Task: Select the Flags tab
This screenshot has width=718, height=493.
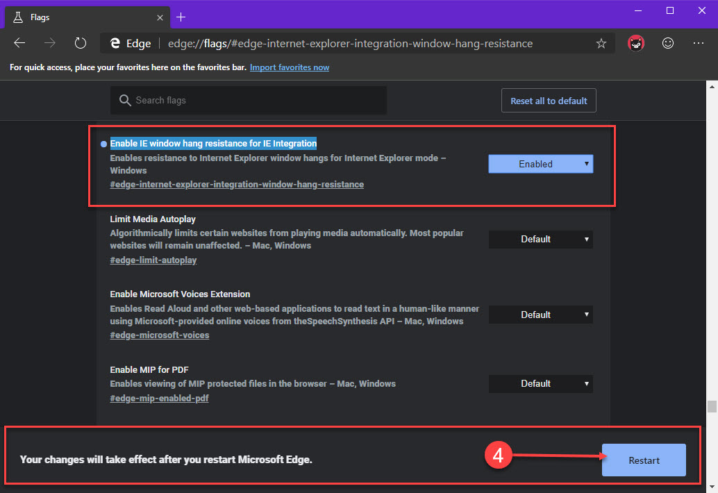Action: (x=87, y=17)
